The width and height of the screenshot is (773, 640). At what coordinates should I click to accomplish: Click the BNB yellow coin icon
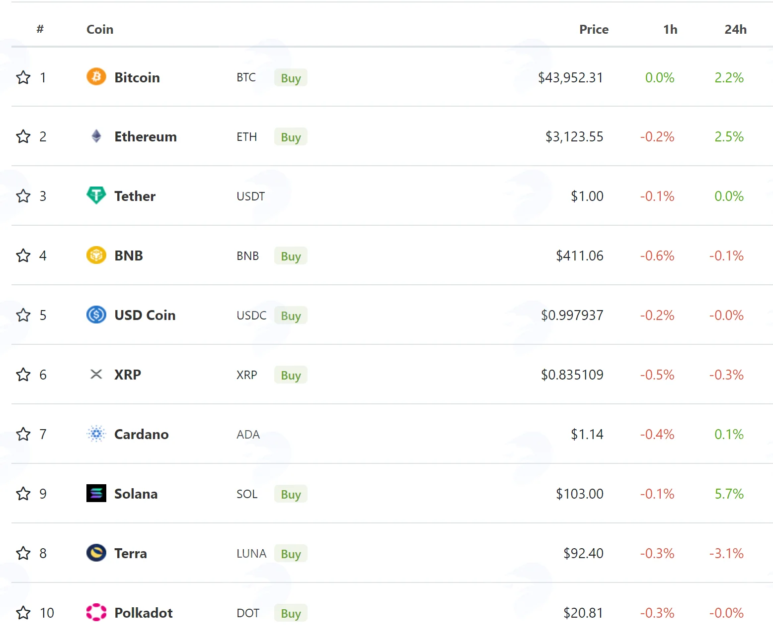pos(96,256)
